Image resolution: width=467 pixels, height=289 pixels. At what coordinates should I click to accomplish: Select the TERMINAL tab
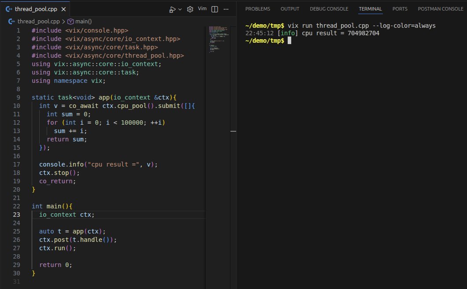[370, 9]
